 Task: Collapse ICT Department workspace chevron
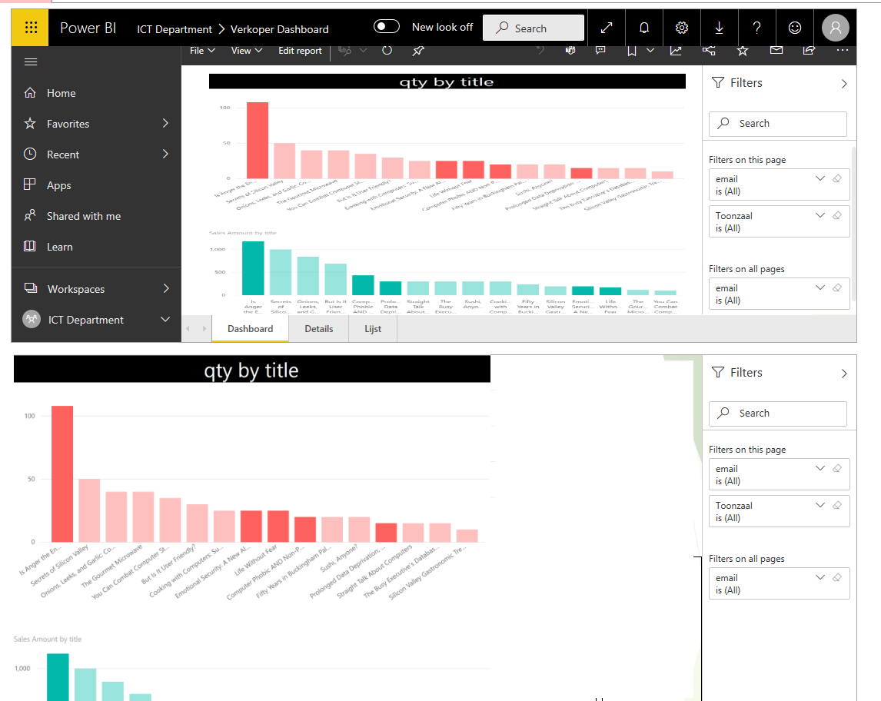click(165, 319)
